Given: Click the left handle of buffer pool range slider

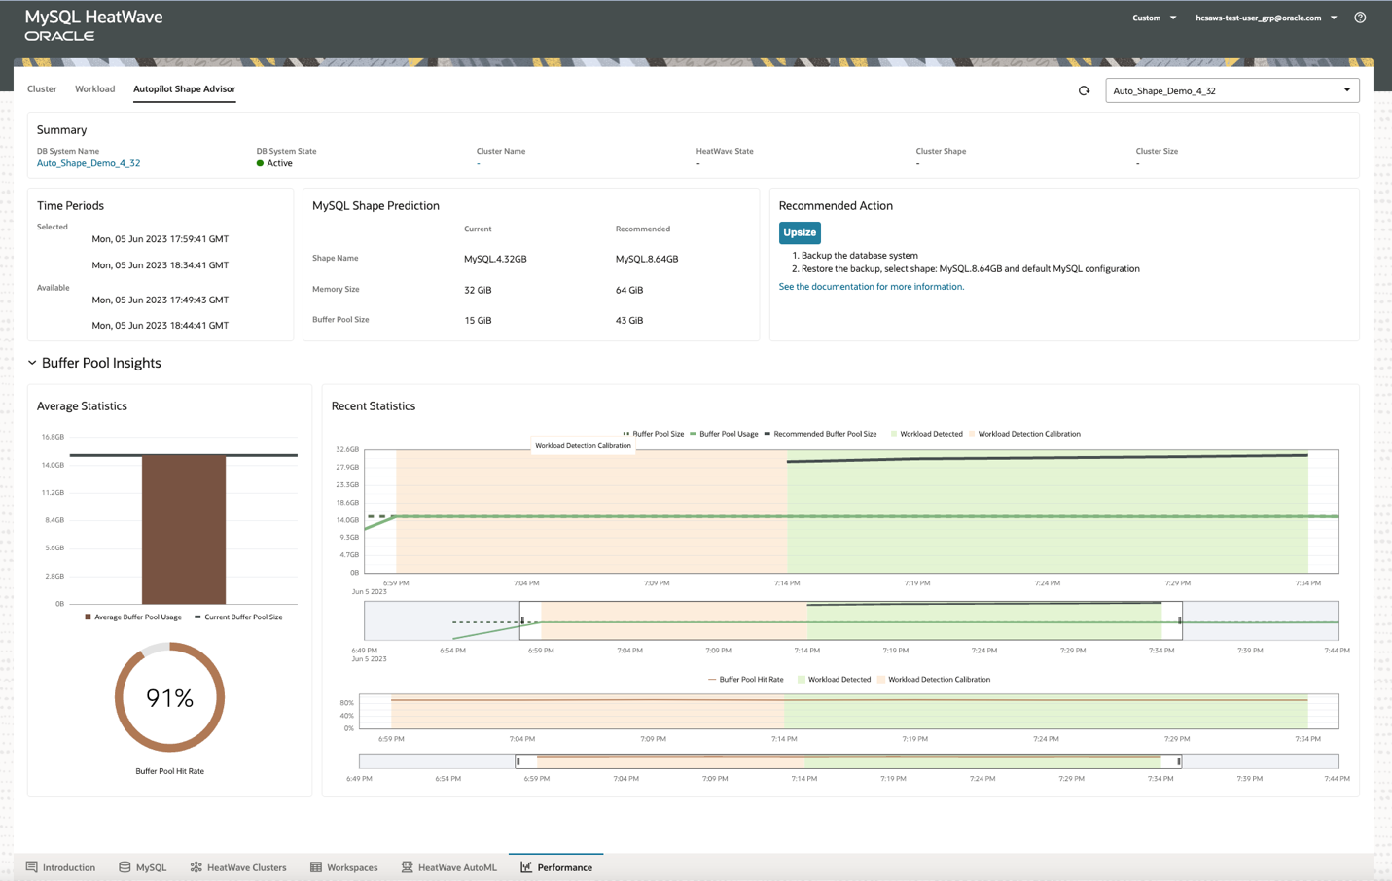Looking at the screenshot, I should (522, 620).
